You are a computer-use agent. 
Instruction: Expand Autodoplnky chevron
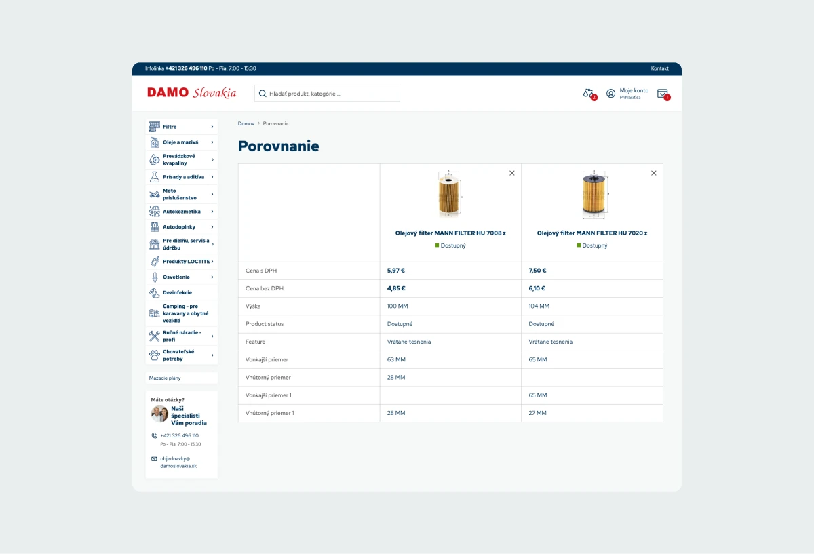(212, 227)
